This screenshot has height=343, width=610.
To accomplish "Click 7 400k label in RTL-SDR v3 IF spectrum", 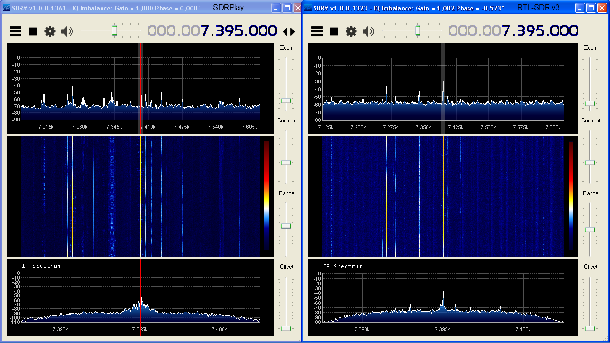I will 523,329.
